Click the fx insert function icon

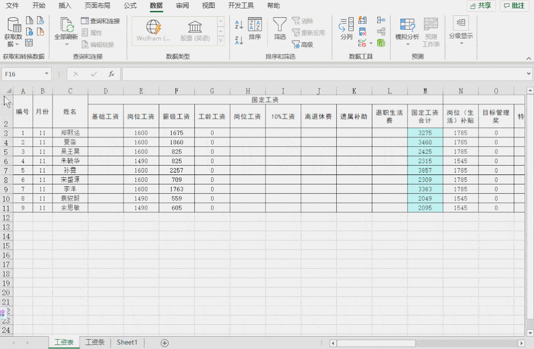[x=111, y=74]
